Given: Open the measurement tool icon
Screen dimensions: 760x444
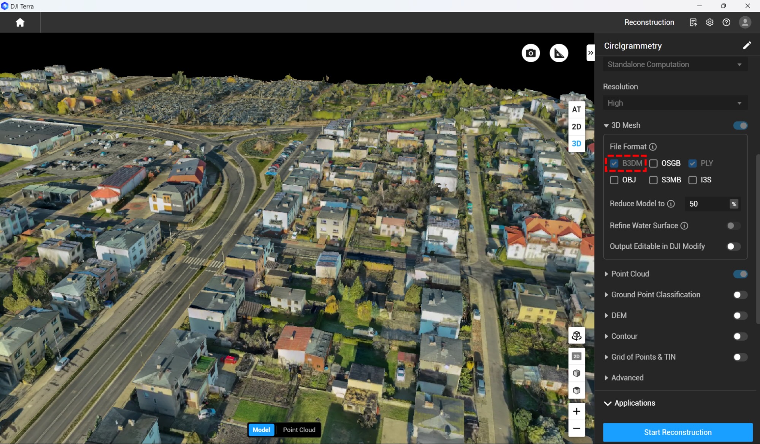Looking at the screenshot, I should pos(559,53).
